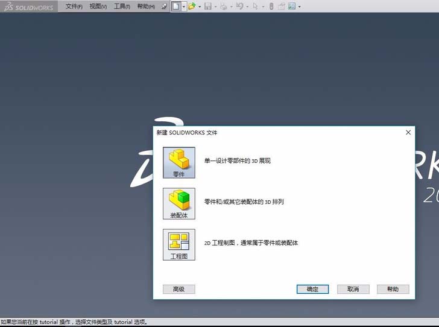Click the 取消 (Cancel) button
439x327 pixels.
(353, 289)
